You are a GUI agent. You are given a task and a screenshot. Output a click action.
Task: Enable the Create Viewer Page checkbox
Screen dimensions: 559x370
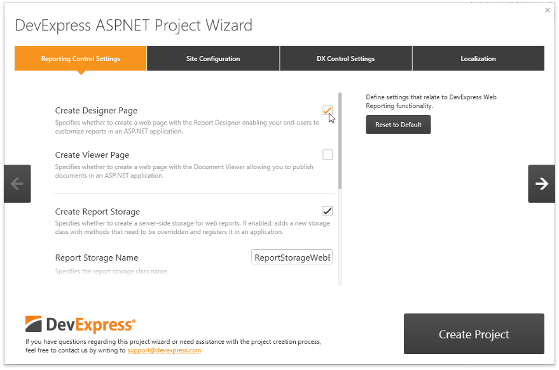click(328, 154)
